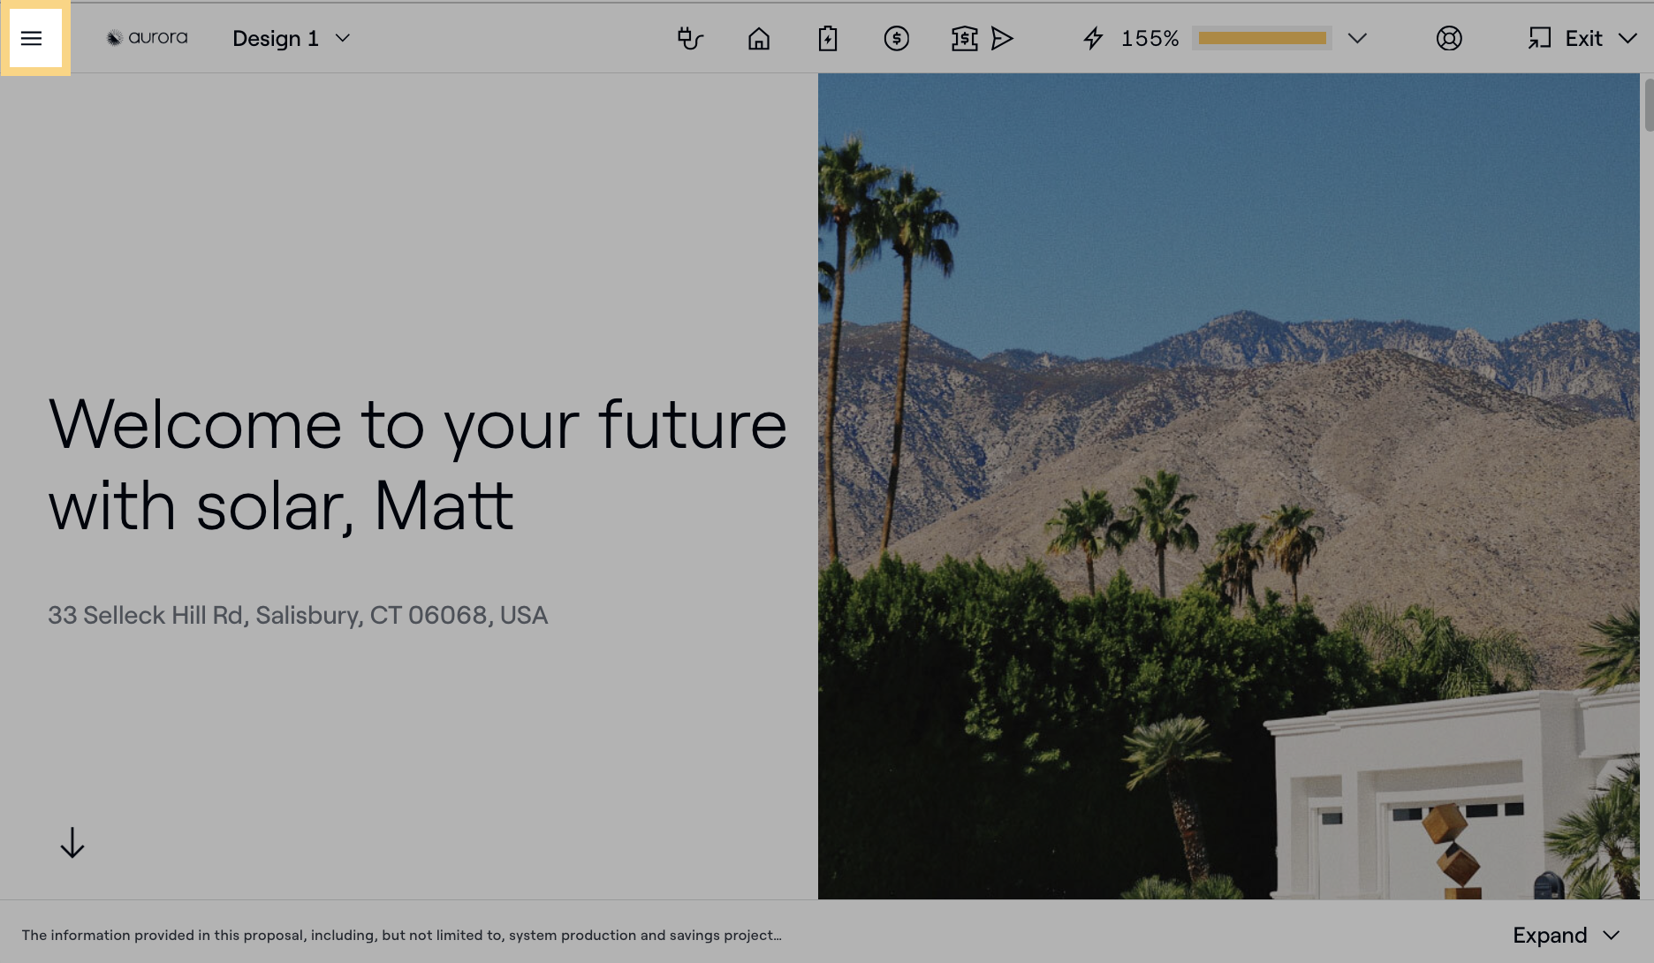The height and width of the screenshot is (963, 1654).
Task: Click the Aurora logo
Action: 147,38
